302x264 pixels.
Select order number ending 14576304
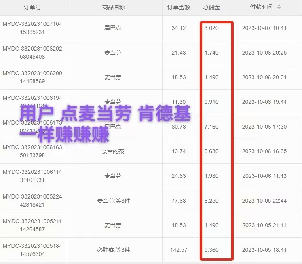pos(32,250)
